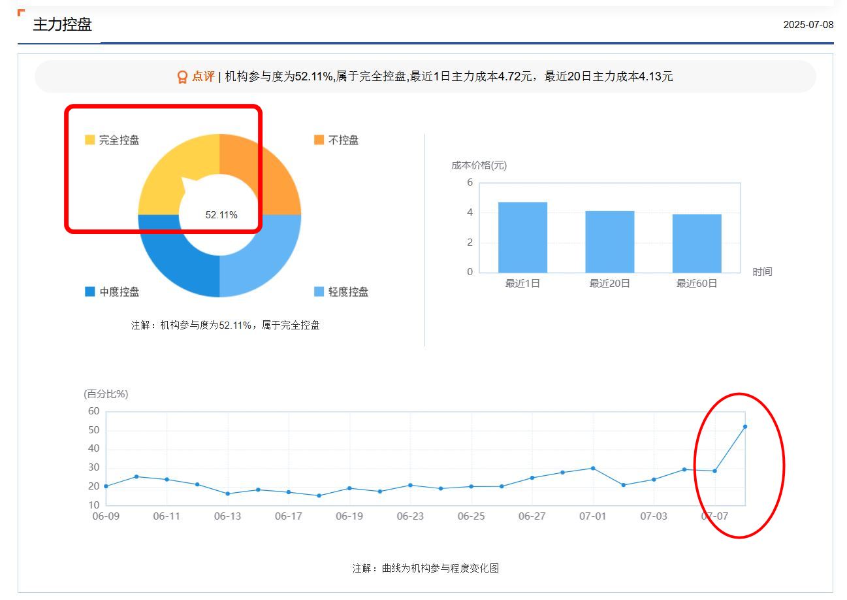Click the 轻度控盘 light blue legend swatch
847x600 pixels.
pos(319,292)
